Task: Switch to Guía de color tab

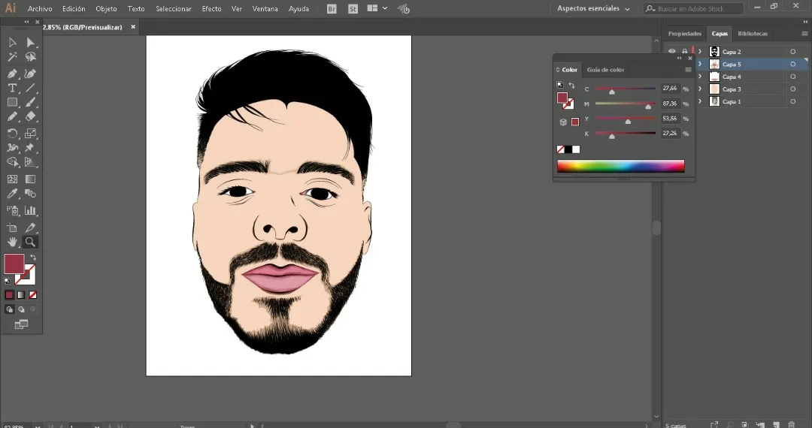Action: click(x=605, y=70)
